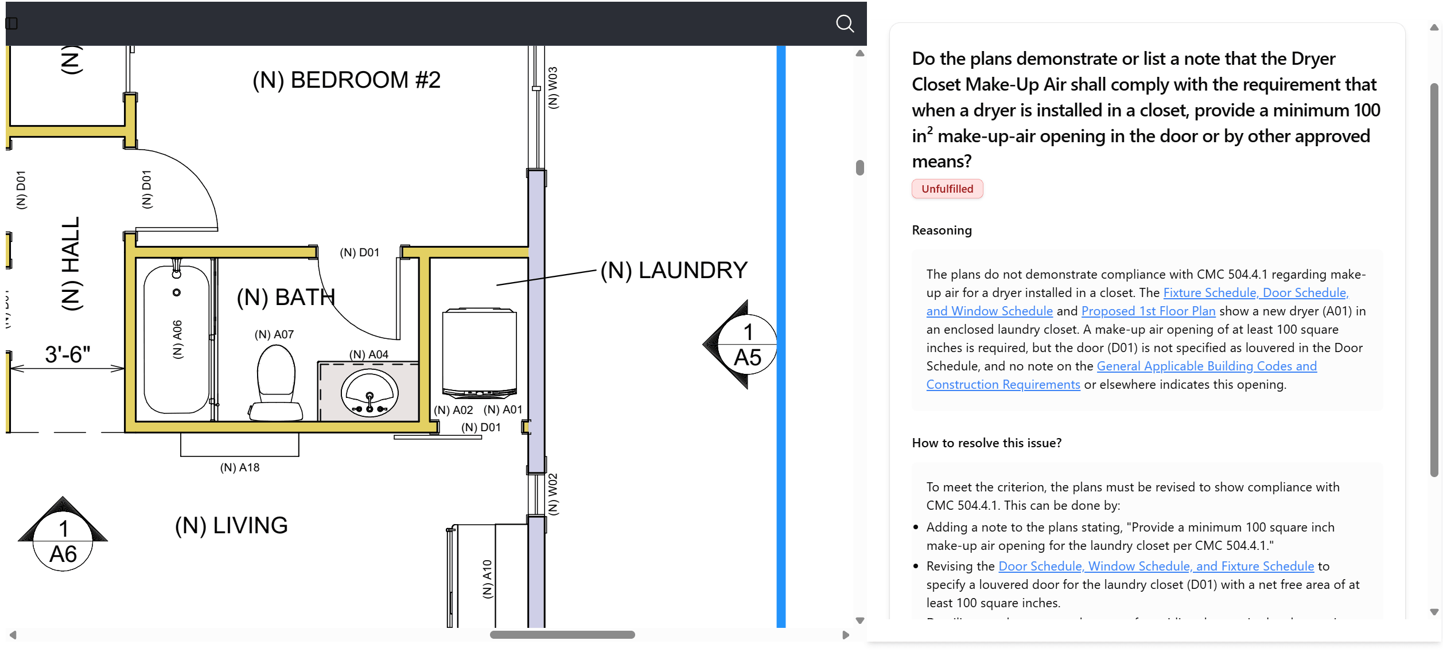Screen dimensions: 1443x664
Task: Click the (N) BEDROOM #2 label
Action: tap(347, 80)
